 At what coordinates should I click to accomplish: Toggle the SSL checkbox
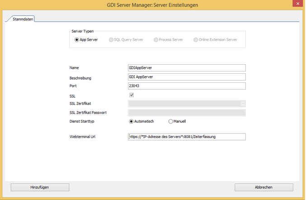point(132,95)
